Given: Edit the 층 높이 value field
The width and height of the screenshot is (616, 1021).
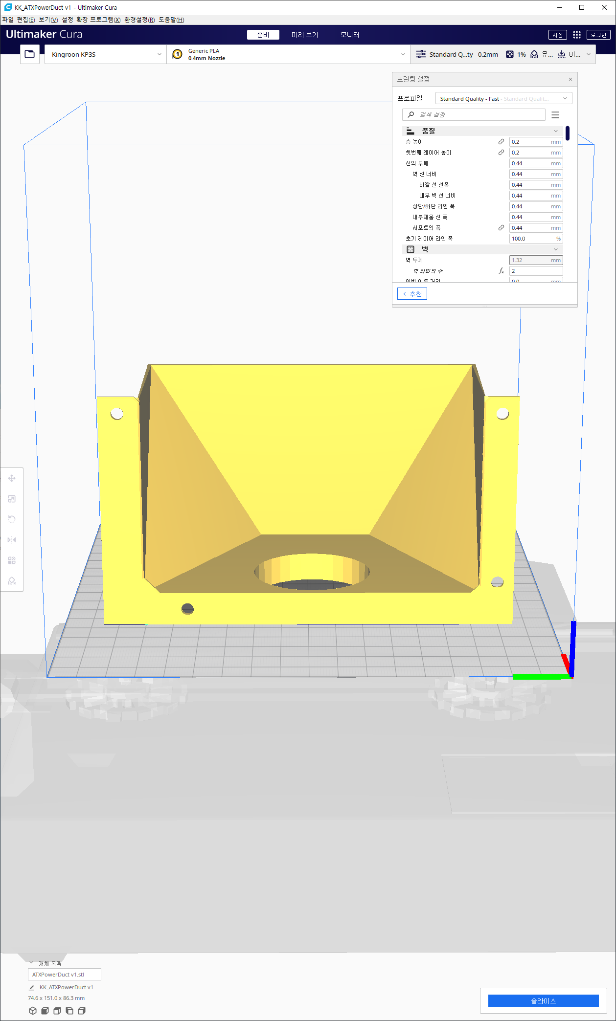Looking at the screenshot, I should (x=536, y=142).
